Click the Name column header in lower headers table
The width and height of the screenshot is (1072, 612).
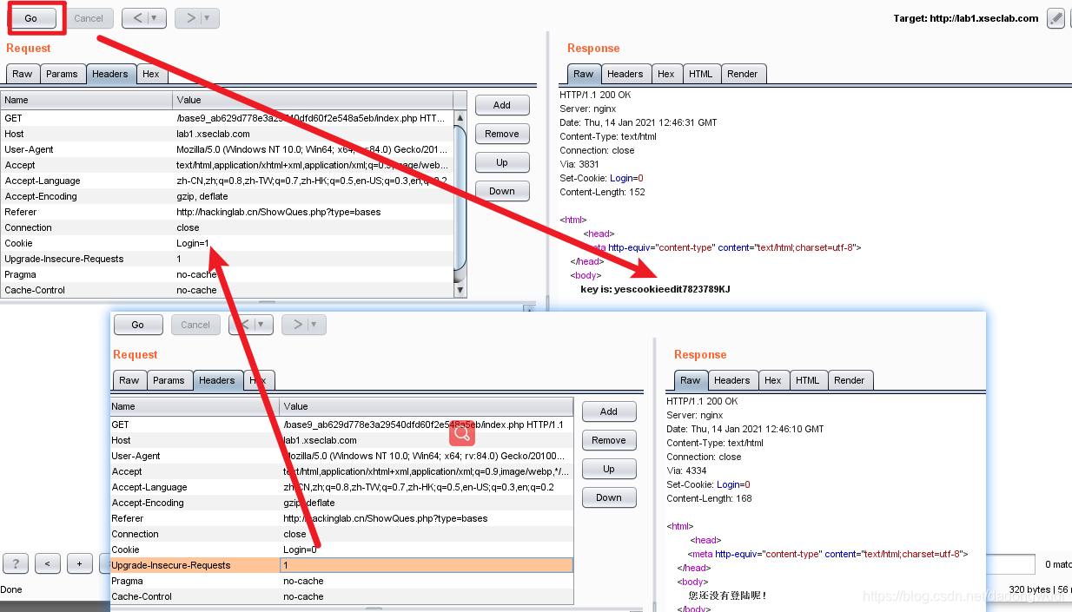click(x=195, y=406)
